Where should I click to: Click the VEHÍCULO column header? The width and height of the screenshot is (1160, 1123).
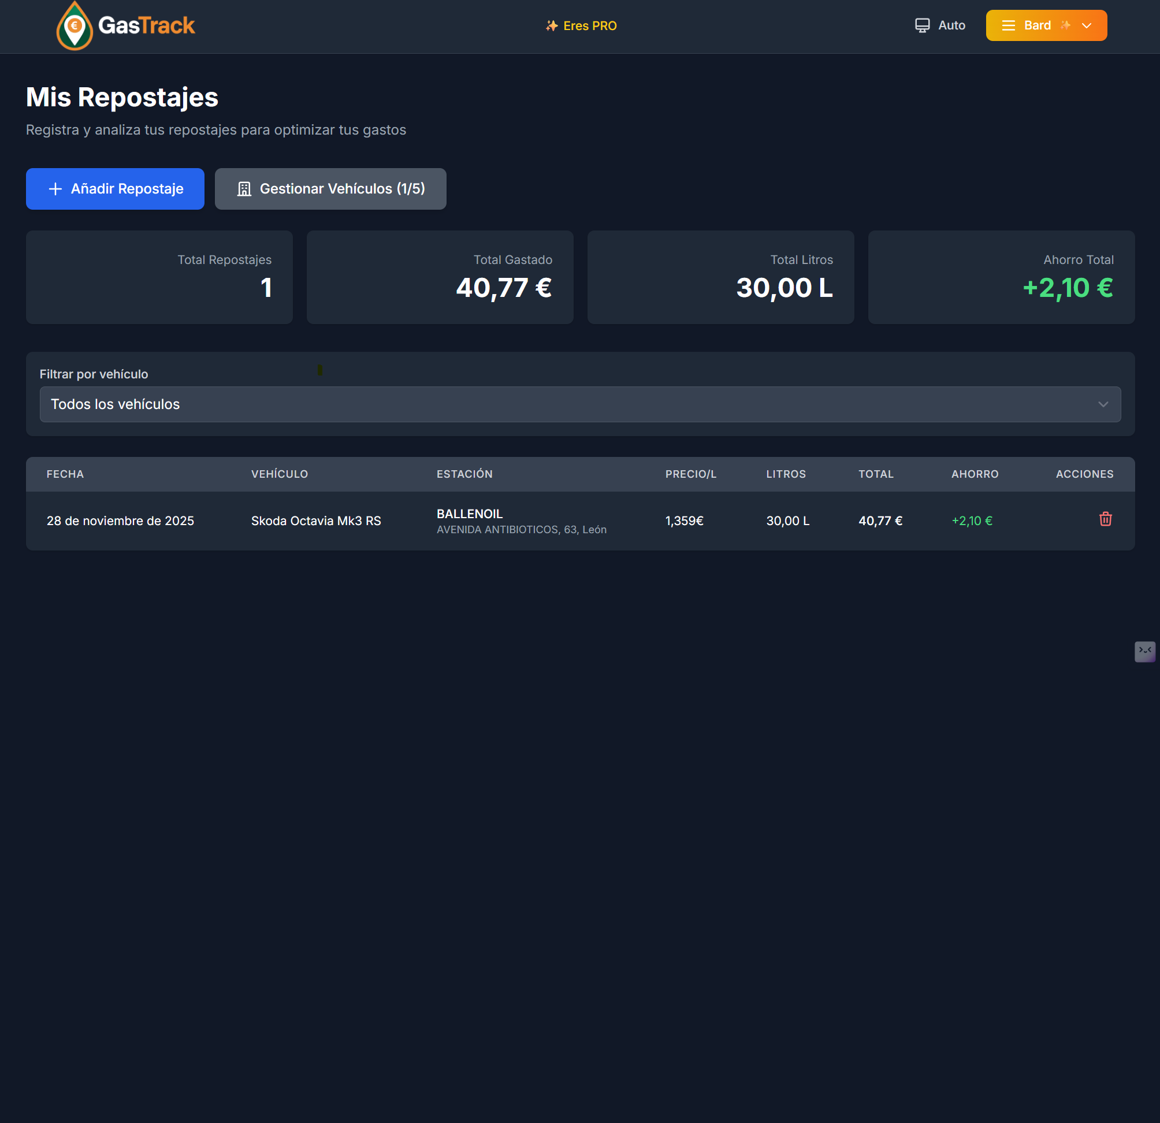[280, 474]
